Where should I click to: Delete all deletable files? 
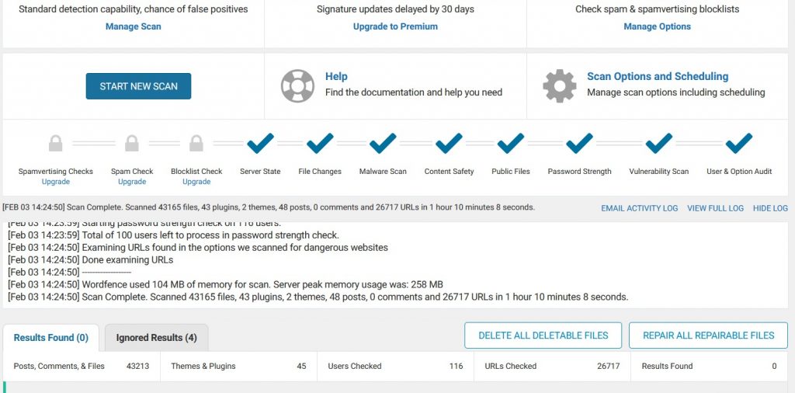coord(543,336)
